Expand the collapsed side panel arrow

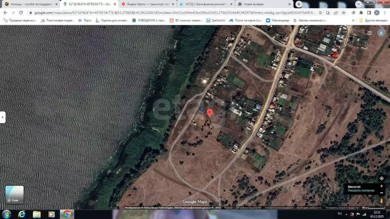pos(3,117)
